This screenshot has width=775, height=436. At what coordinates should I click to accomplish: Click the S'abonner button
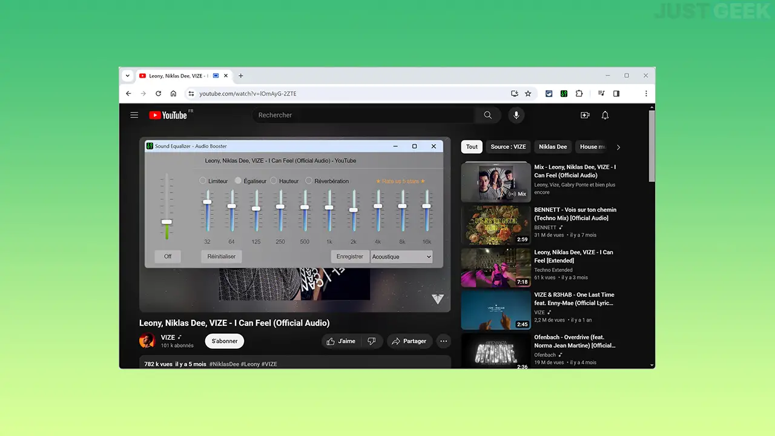click(x=225, y=341)
